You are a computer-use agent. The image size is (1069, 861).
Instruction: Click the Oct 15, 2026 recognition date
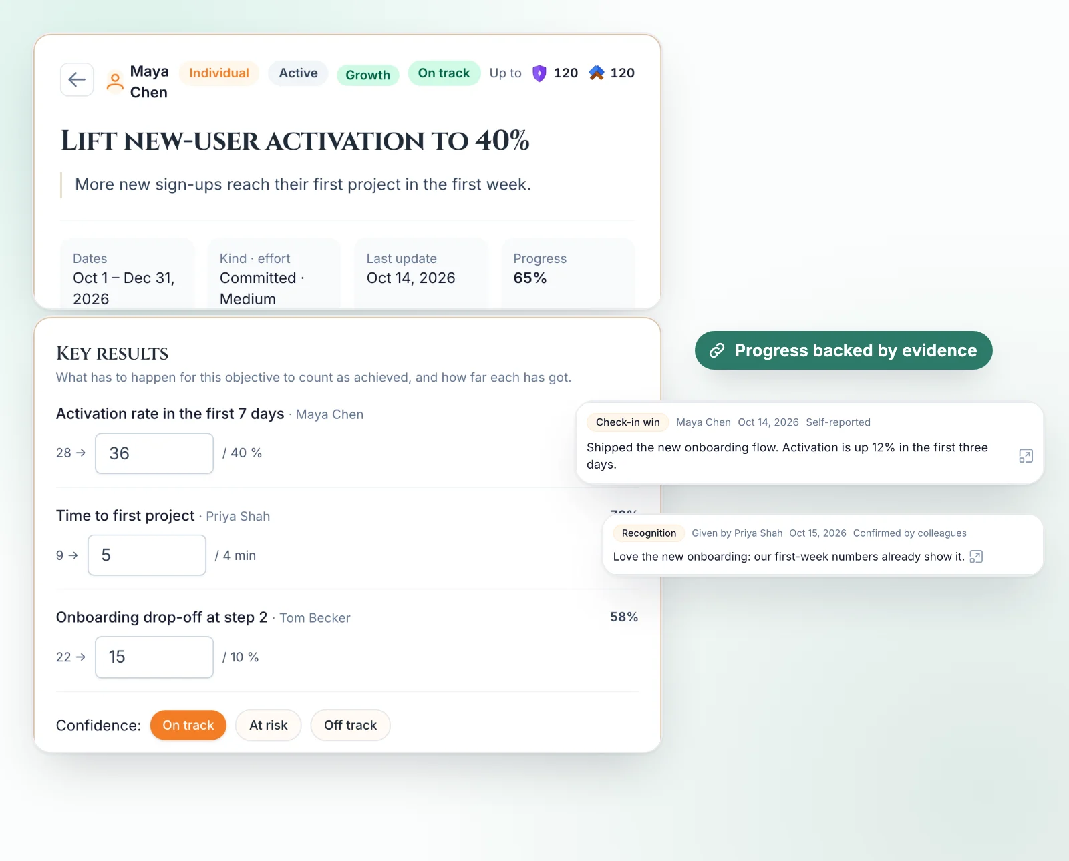tap(818, 533)
